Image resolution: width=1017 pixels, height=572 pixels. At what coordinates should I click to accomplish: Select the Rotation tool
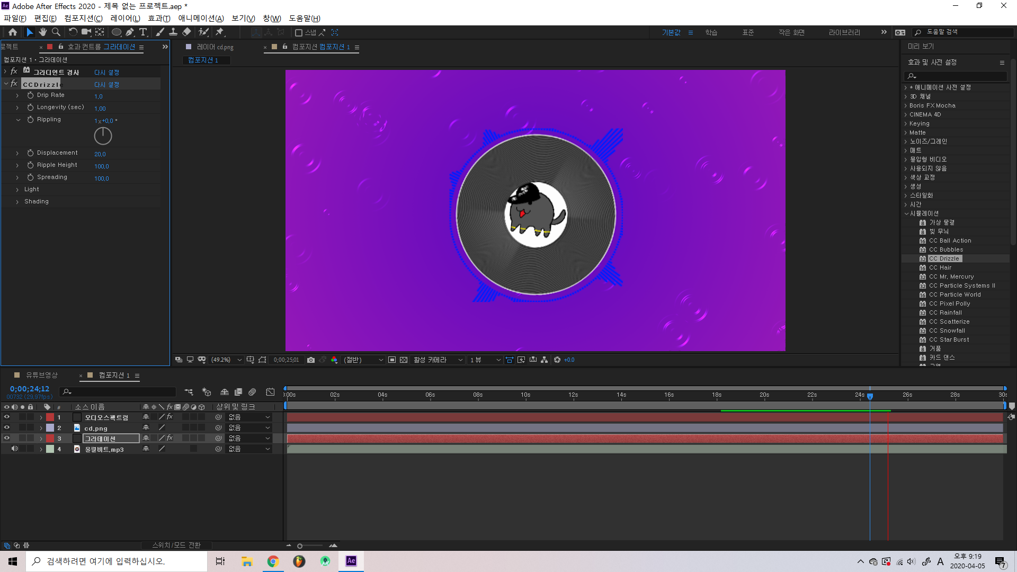tap(73, 32)
